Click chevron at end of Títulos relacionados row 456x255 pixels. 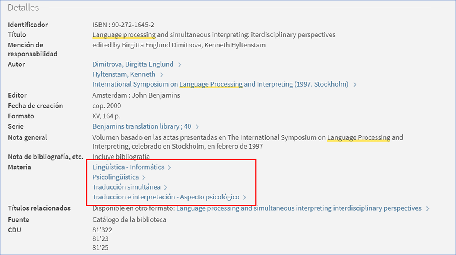click(x=428, y=209)
